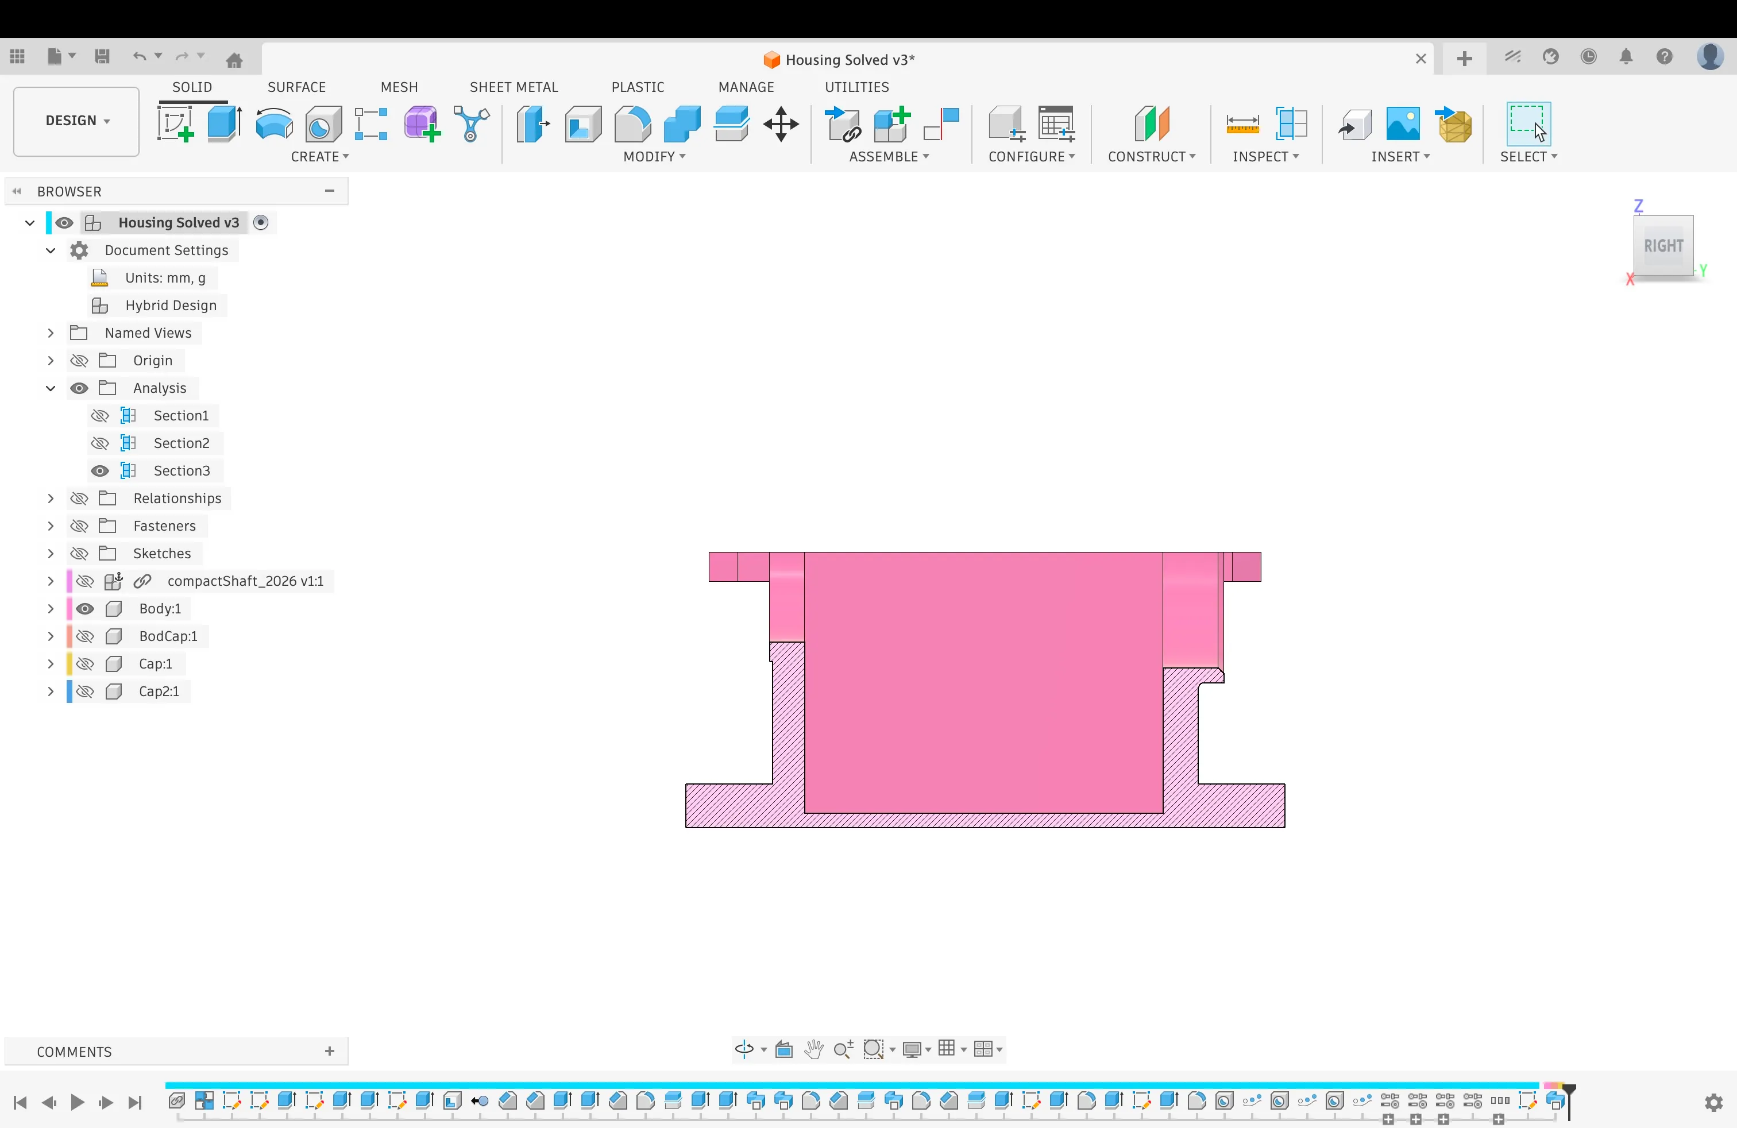This screenshot has height=1128, width=1737.
Task: Select the Insert Derive tool
Action: 1354,124
